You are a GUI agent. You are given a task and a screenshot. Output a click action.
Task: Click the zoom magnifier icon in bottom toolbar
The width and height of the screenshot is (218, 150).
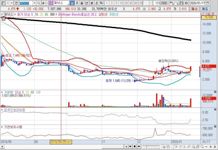coord(202,146)
